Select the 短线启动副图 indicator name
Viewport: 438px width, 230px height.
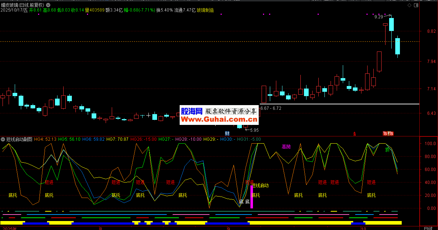(19, 139)
